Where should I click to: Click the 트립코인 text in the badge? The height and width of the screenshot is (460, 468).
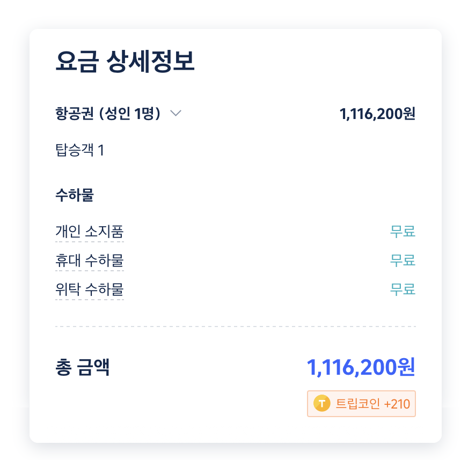pos(358,404)
